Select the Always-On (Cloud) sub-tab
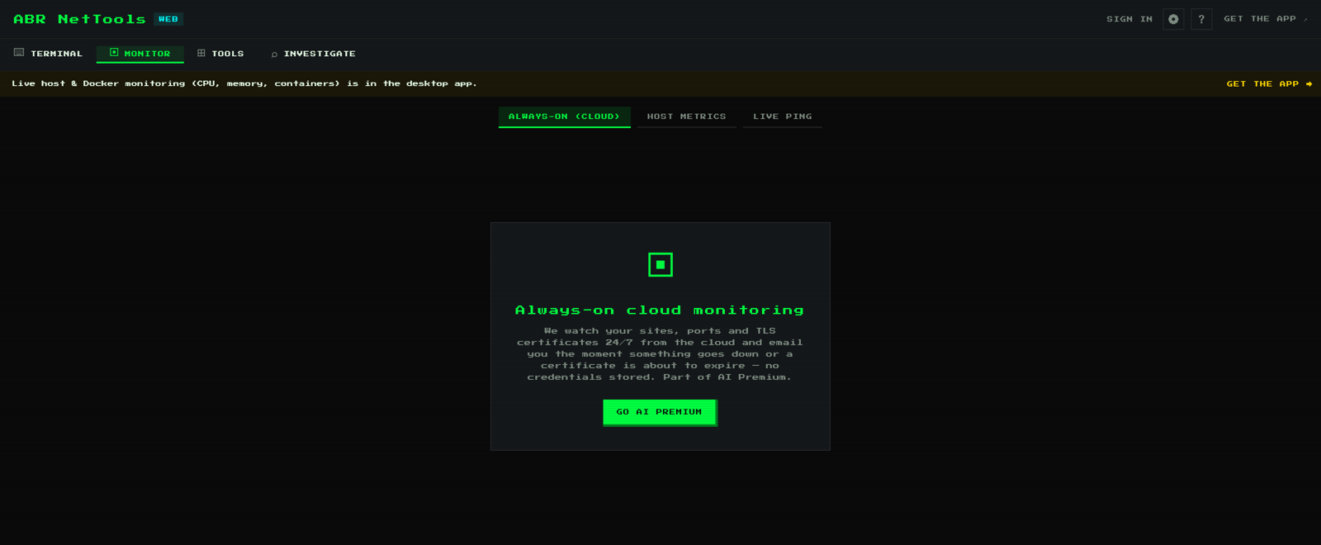Image resolution: width=1321 pixels, height=545 pixels. click(x=565, y=116)
